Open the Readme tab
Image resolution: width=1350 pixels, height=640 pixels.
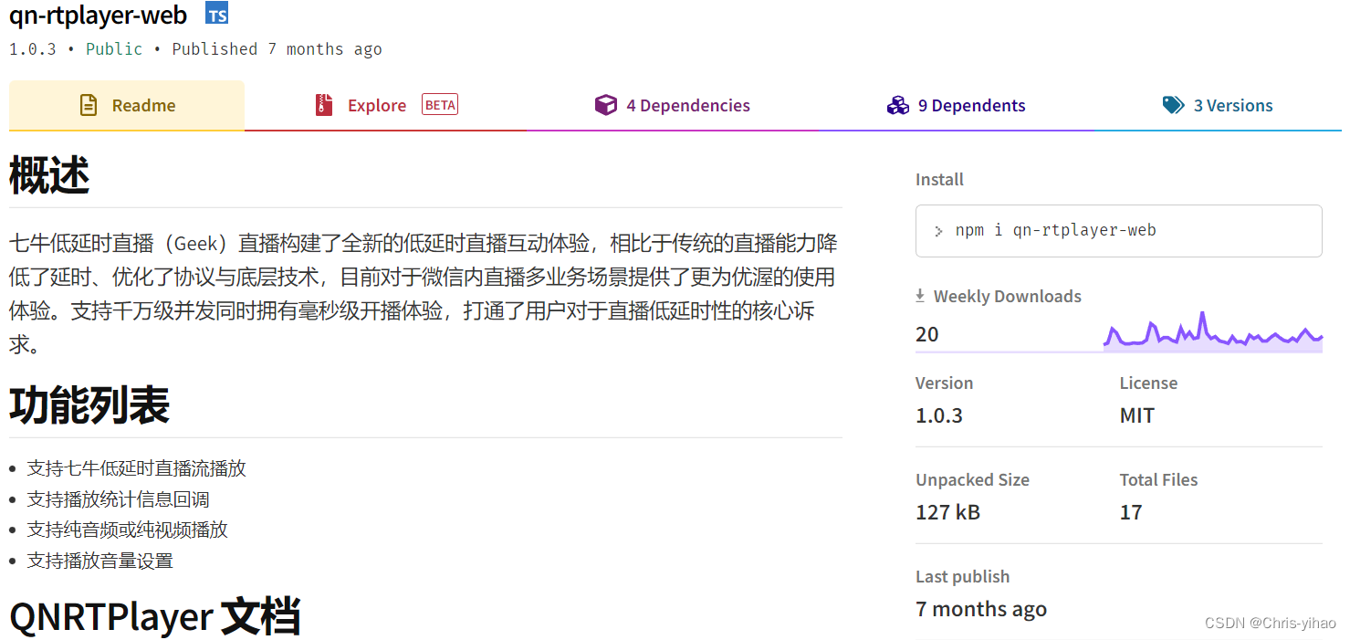[x=127, y=105]
